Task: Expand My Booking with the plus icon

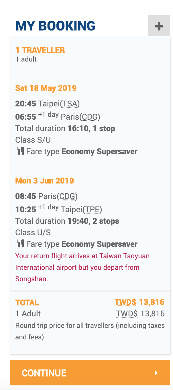Action: pyautogui.click(x=159, y=26)
